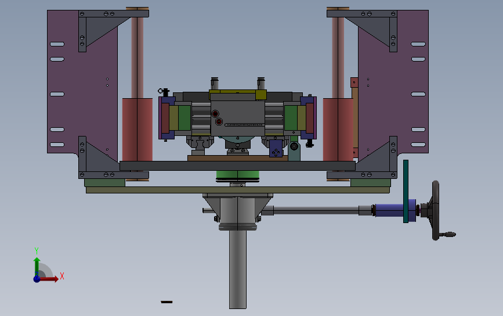Select the right pin on top of housing
Image resolution: width=503 pixels, height=316 pixels.
pyautogui.click(x=261, y=83)
